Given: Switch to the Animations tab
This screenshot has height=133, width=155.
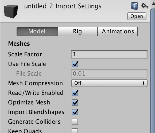Looking at the screenshot, I should pyautogui.click(x=118, y=32).
